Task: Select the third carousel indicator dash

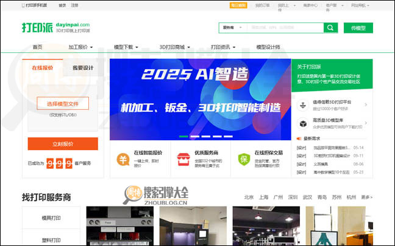Action: click(x=206, y=136)
